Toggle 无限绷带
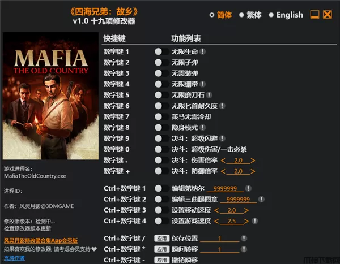 pyautogui.click(x=161, y=84)
